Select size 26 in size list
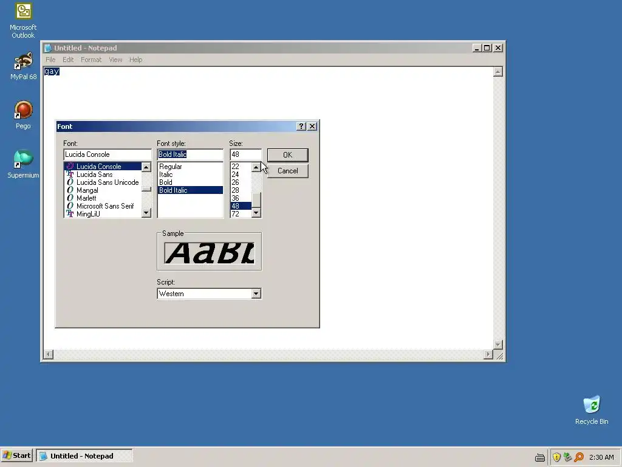Viewport: 622px width, 467px height. [x=241, y=182]
